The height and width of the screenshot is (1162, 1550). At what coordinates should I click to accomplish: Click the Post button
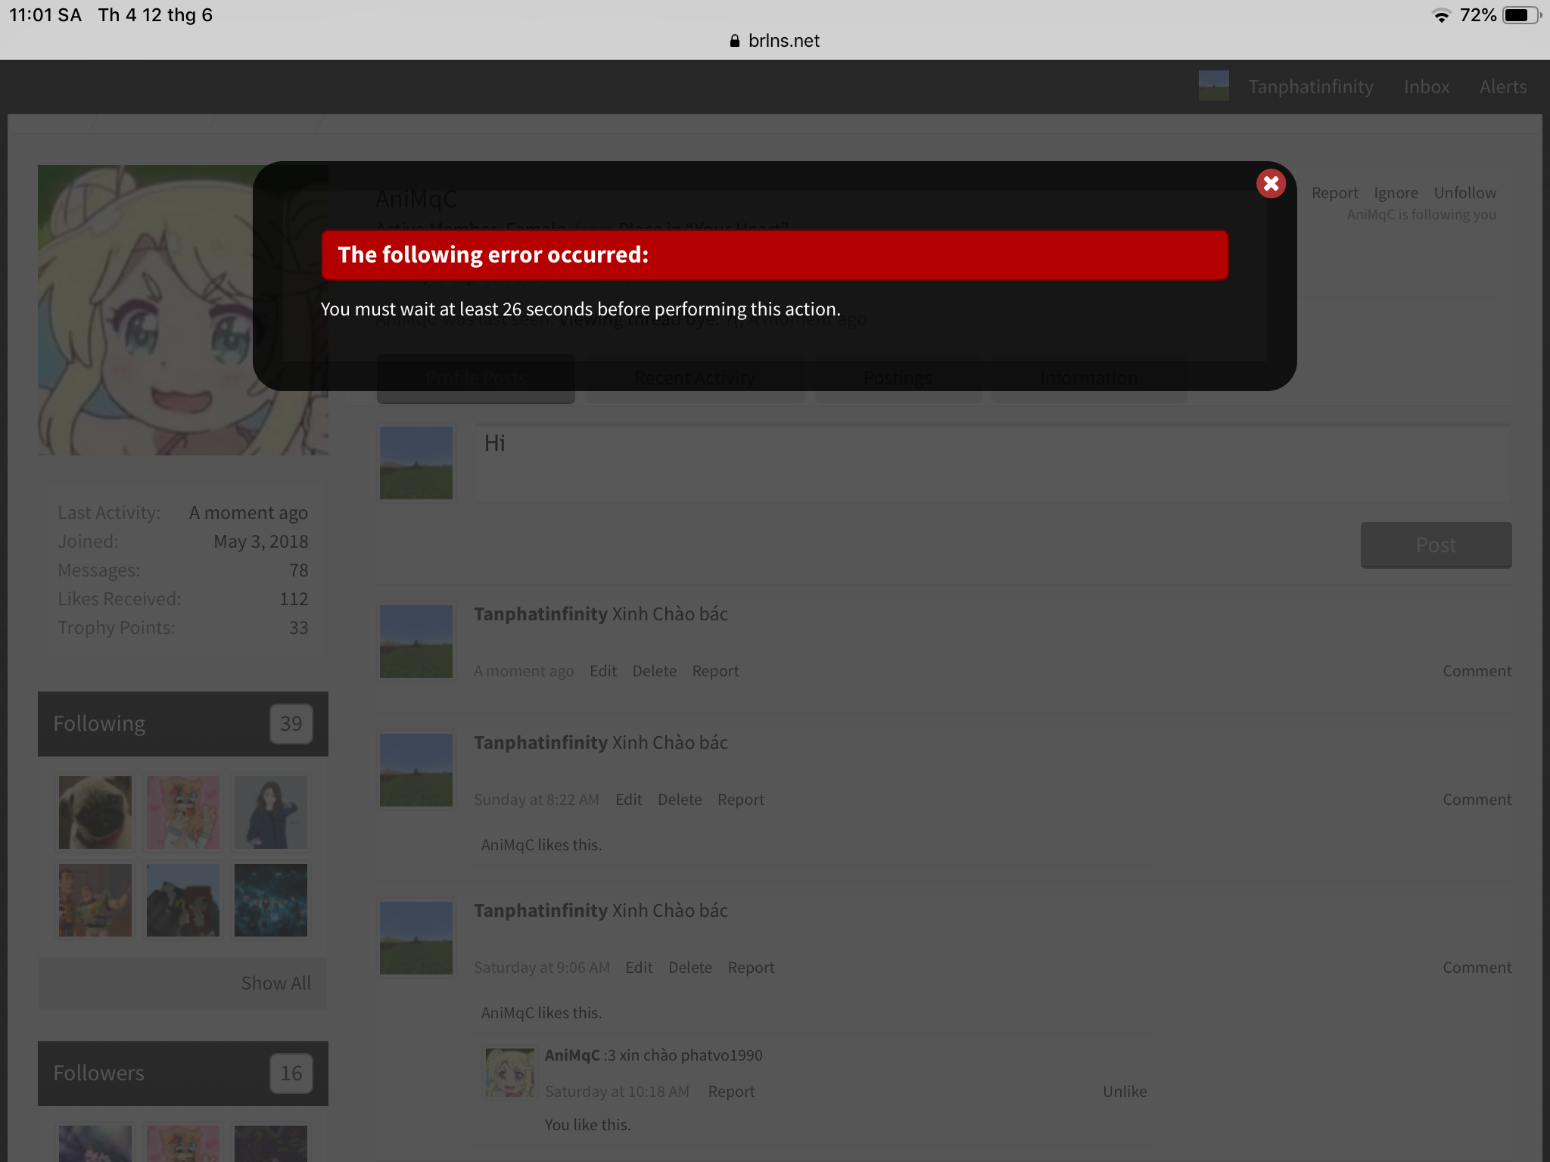(x=1436, y=545)
